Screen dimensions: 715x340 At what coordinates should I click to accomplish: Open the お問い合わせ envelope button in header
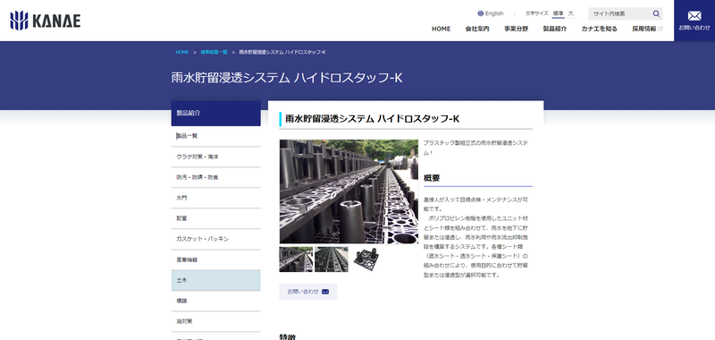694,21
